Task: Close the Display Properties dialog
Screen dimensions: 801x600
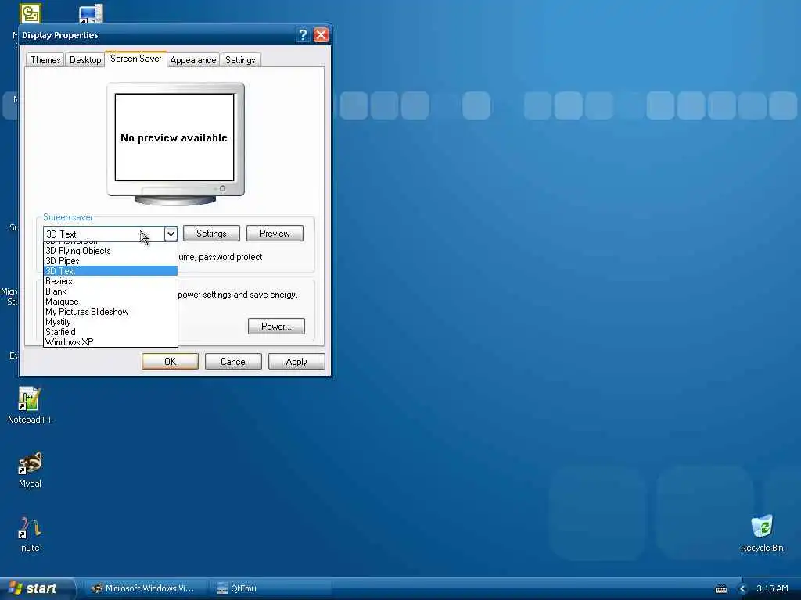Action: [x=321, y=34]
